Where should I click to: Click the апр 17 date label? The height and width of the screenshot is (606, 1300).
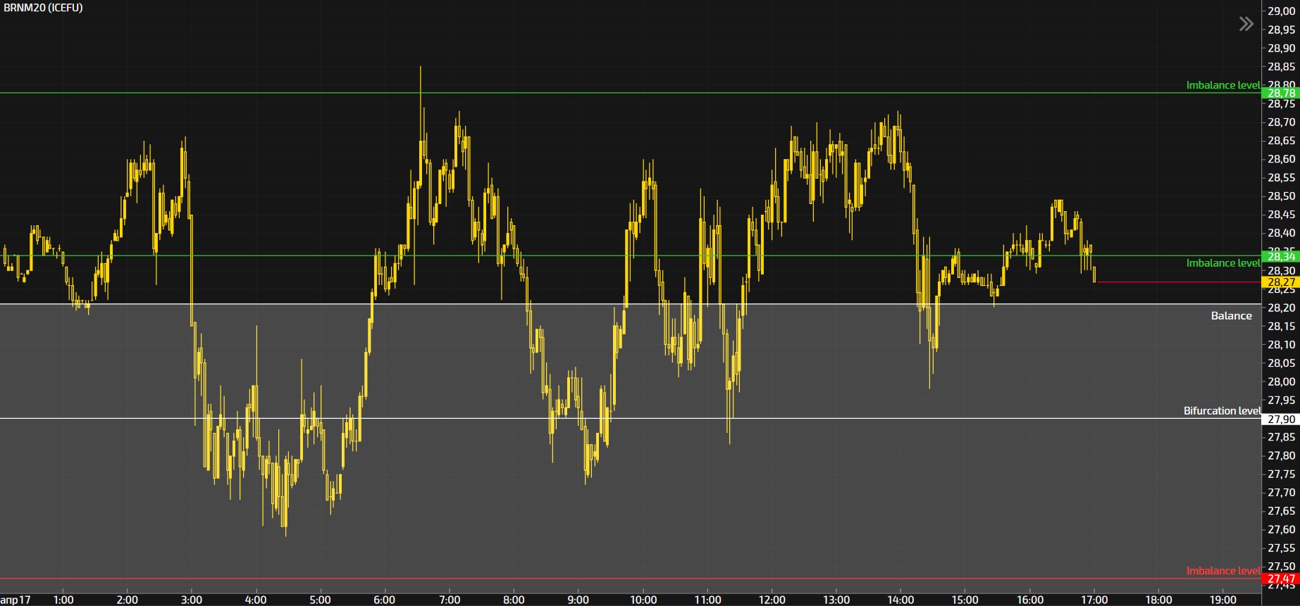(x=16, y=600)
